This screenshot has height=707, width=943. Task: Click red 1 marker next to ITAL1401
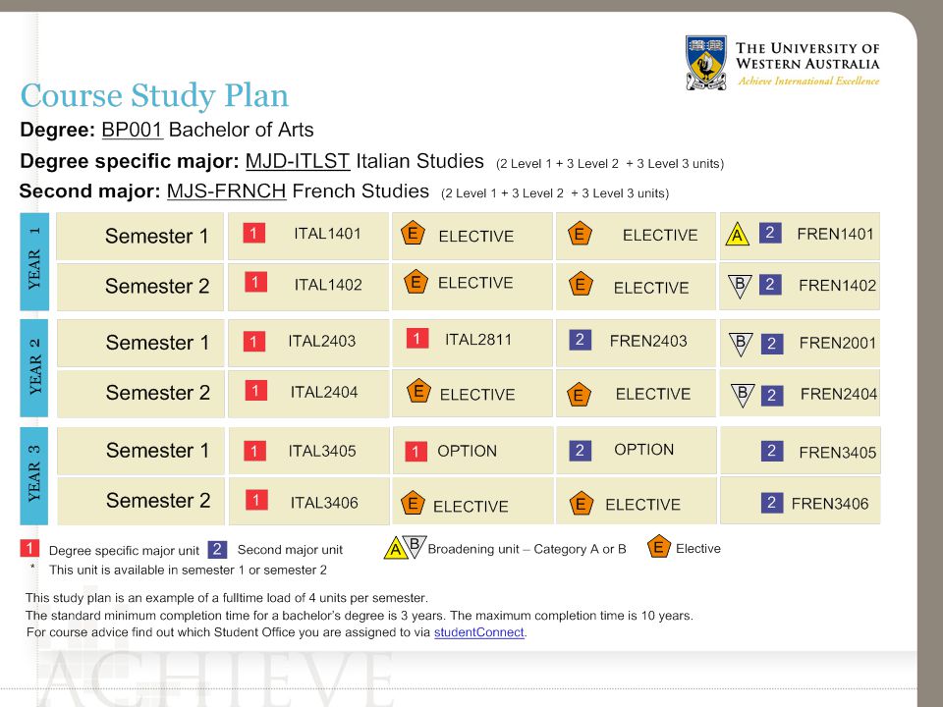click(x=253, y=234)
